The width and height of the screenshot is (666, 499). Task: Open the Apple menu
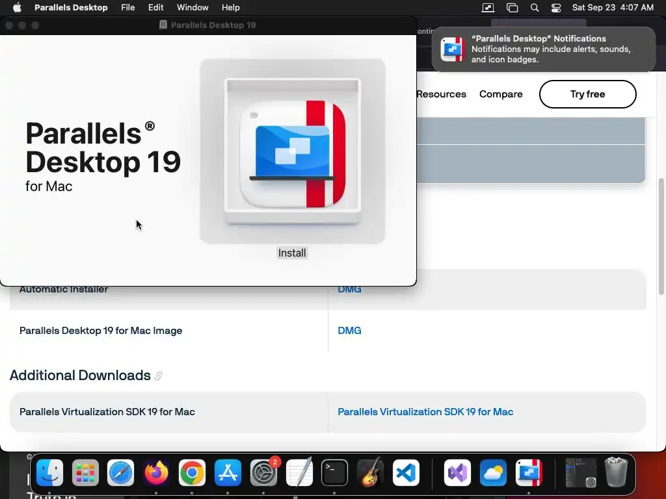16,8
